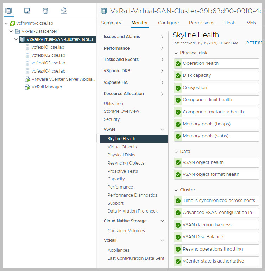The image size is (265, 271).
Task: Open the Storage inventory view icon
Action: click(45, 11)
